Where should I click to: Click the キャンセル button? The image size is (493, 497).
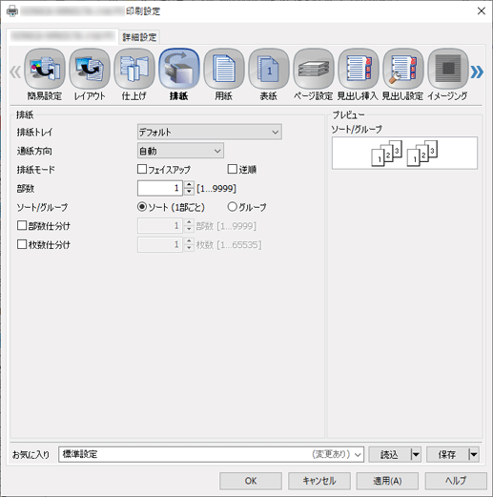point(319,481)
